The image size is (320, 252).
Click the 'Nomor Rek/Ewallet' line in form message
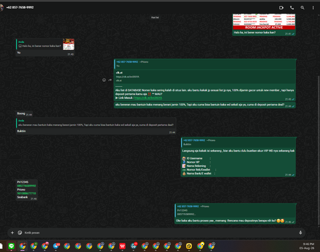[198, 169]
